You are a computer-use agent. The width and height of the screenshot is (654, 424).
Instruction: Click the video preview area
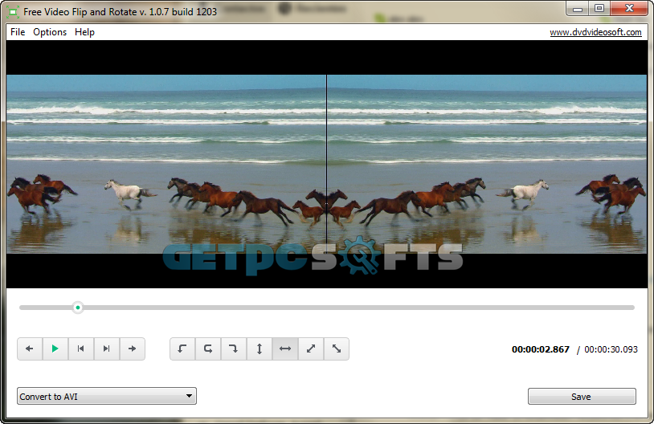(x=326, y=164)
